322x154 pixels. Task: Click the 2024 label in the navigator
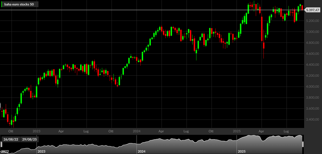pyautogui.click(x=141, y=152)
